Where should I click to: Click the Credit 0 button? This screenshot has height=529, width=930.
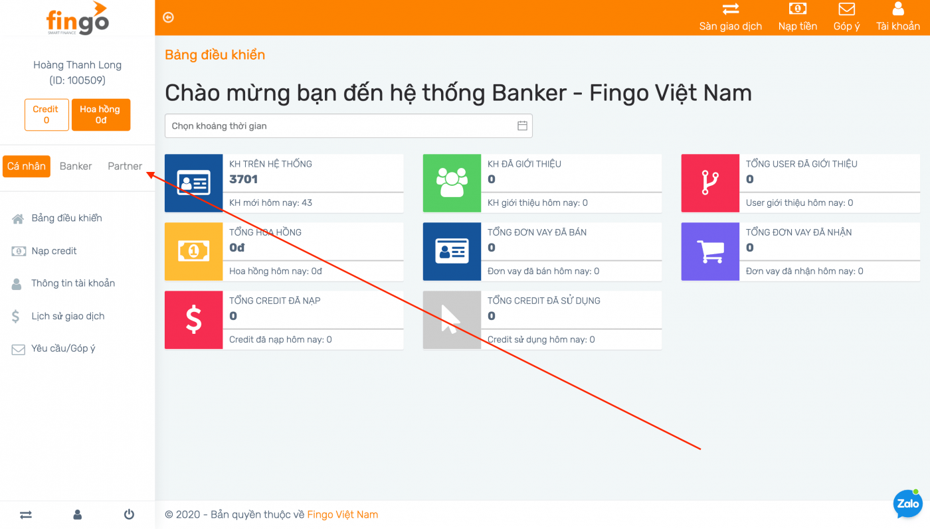(x=46, y=115)
